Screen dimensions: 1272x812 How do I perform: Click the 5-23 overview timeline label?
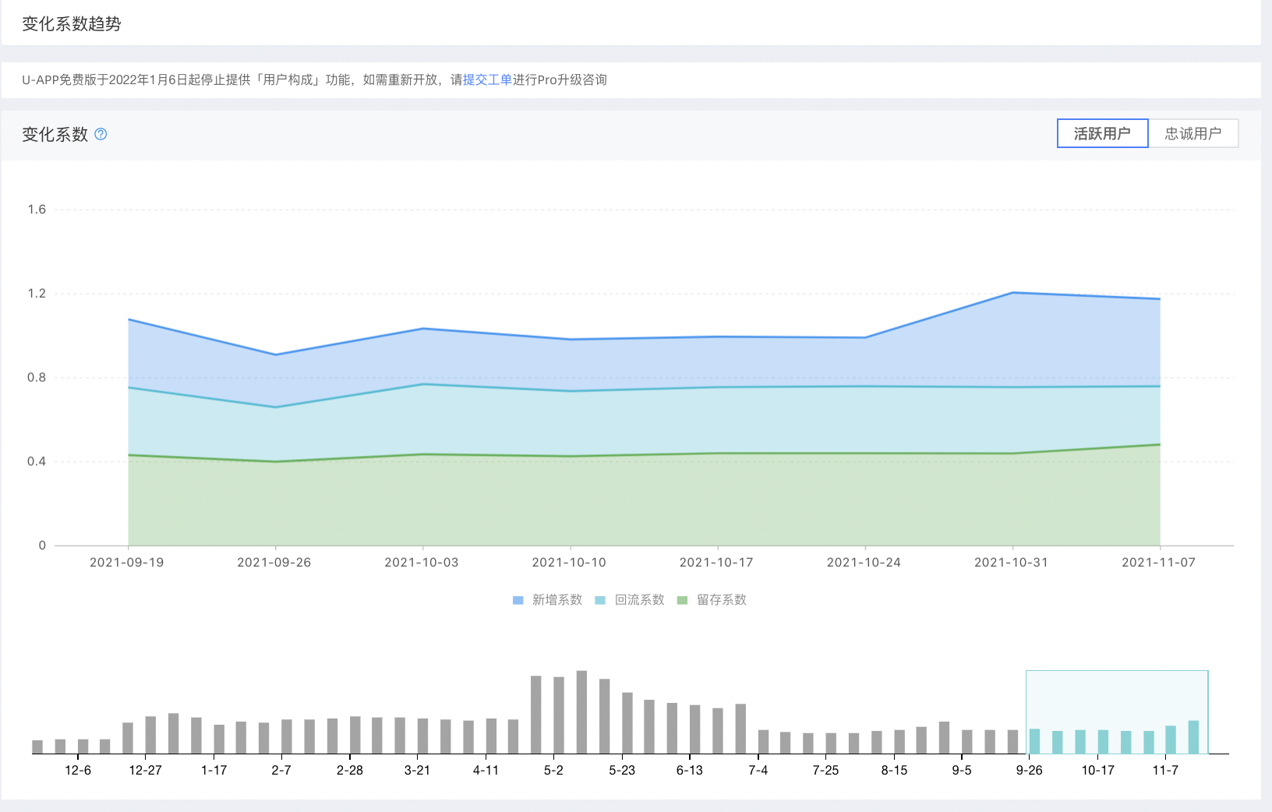(622, 771)
